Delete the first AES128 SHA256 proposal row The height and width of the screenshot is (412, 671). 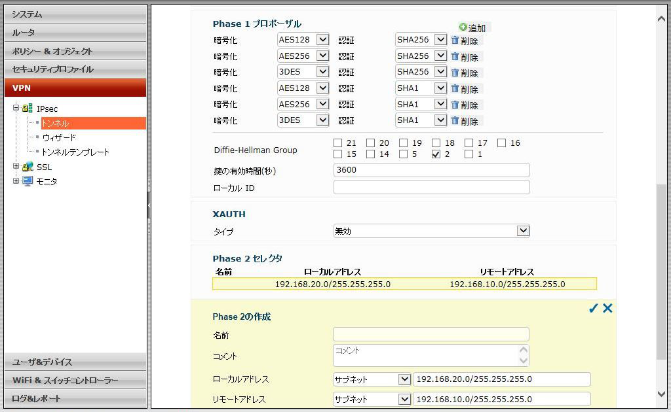pyautogui.click(x=466, y=41)
